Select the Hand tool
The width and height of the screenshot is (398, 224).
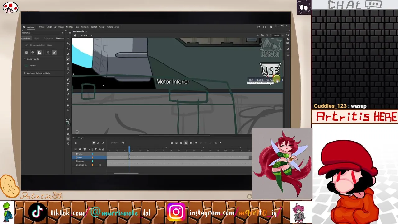point(68,105)
